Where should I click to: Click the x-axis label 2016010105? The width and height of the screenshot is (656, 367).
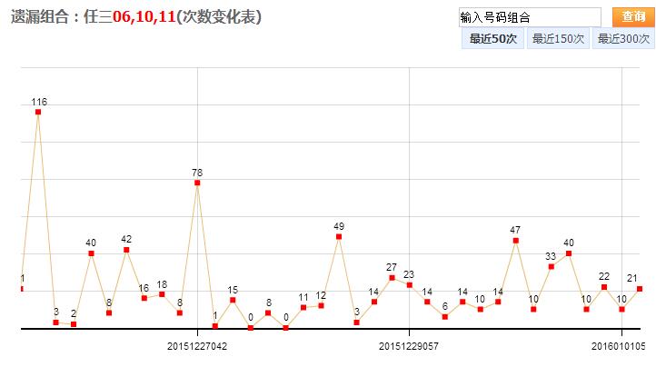click(x=618, y=346)
